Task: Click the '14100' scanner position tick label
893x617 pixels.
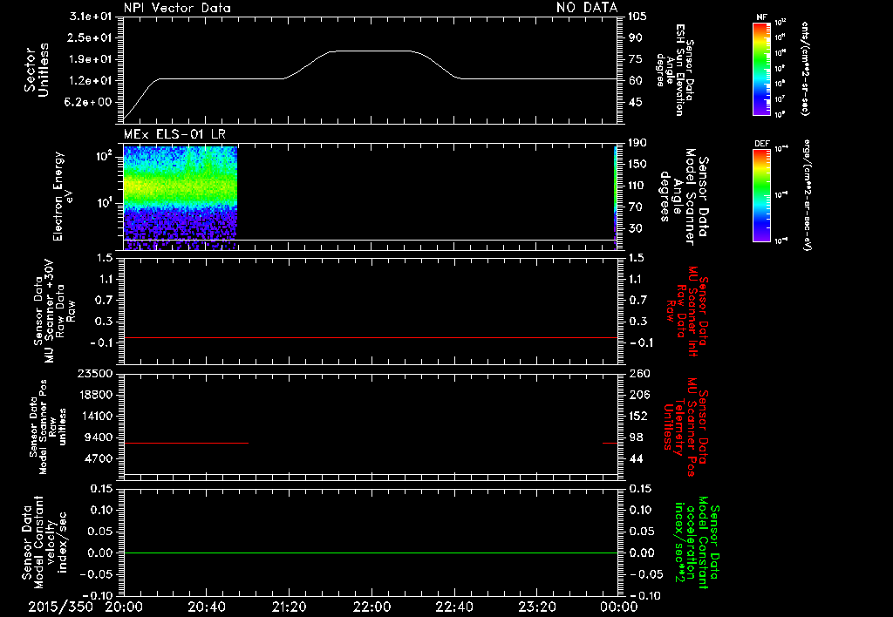Action: tap(94, 416)
